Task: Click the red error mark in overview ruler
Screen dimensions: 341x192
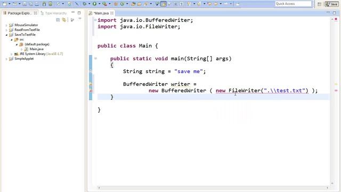Action: [336, 90]
